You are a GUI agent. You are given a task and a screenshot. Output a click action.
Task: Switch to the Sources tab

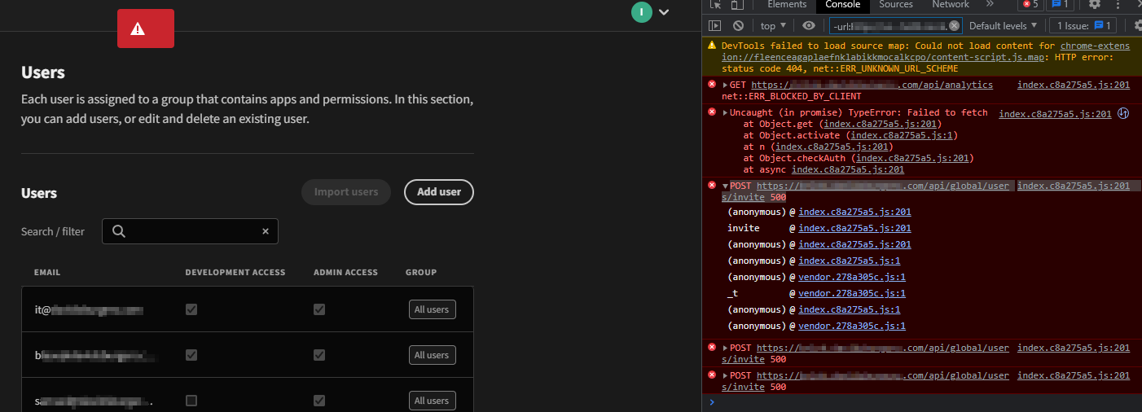[896, 4]
